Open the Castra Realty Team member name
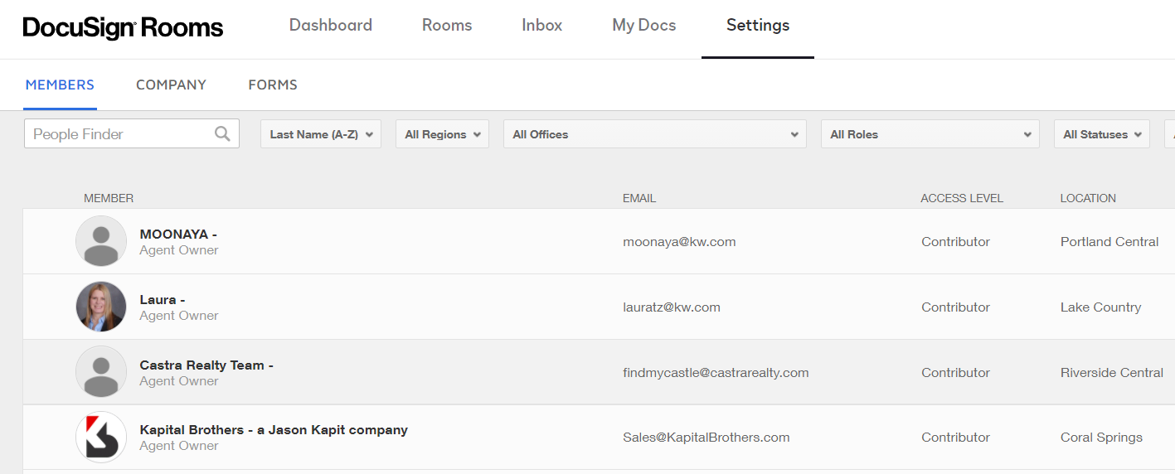 tap(206, 365)
